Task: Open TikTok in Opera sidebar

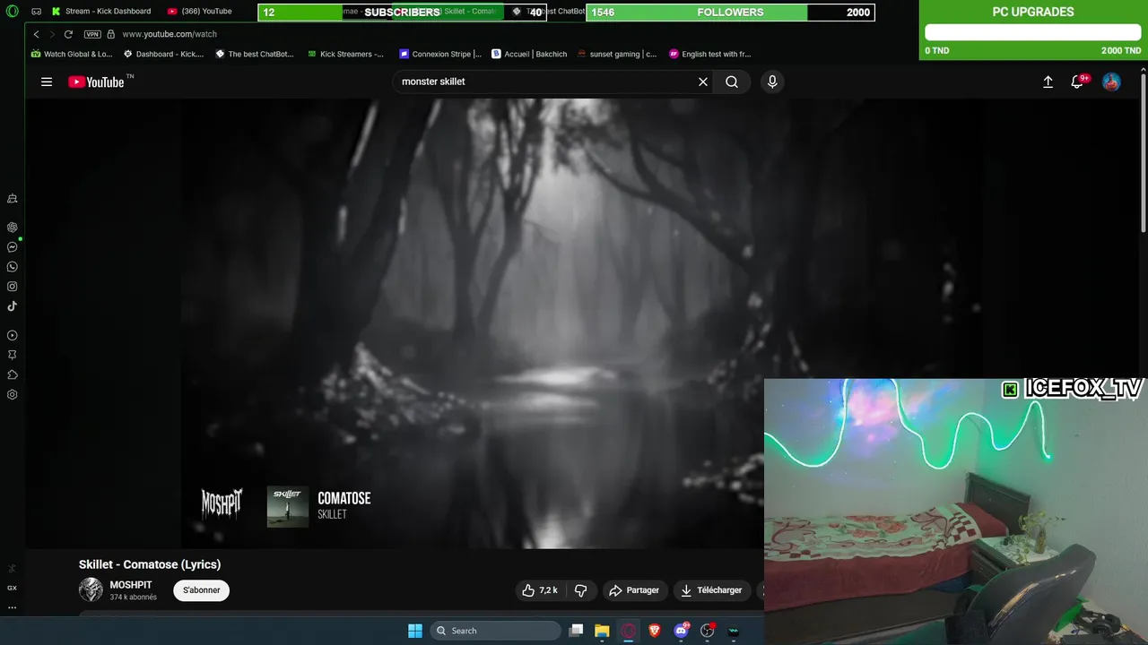Action: (13, 306)
